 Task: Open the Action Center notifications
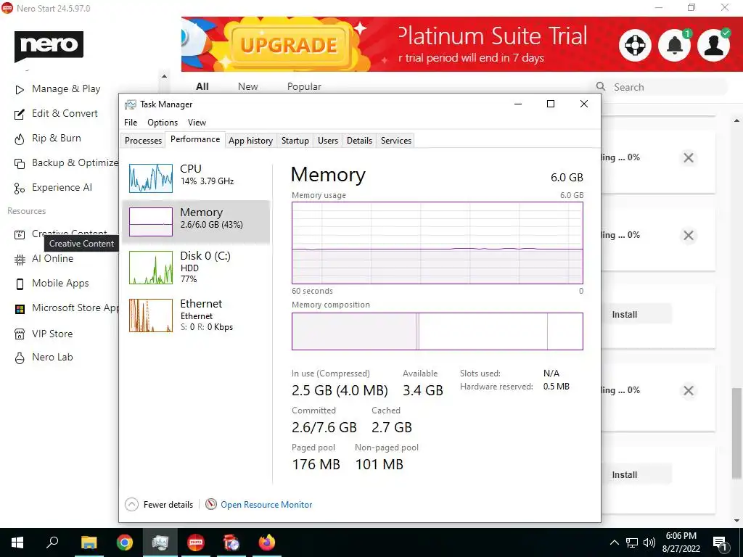pyautogui.click(x=721, y=542)
